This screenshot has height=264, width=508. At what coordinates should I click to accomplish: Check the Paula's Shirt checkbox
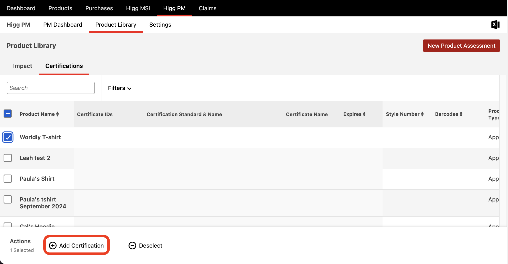(8, 179)
